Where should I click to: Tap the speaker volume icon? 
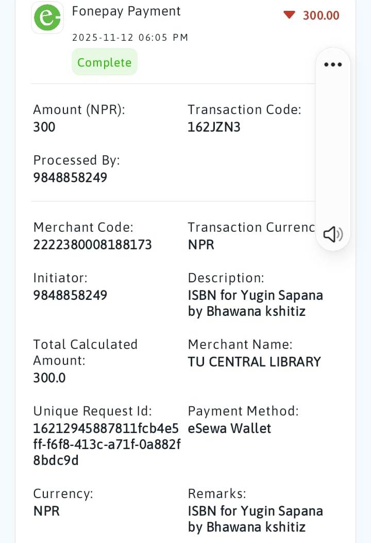(333, 234)
